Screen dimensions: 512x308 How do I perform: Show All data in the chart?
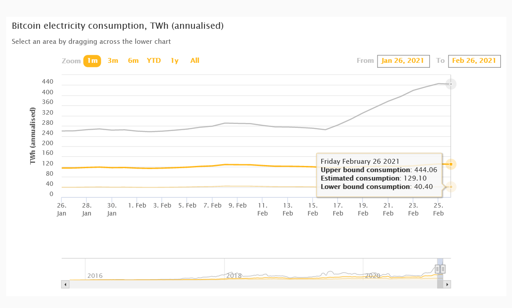coord(195,61)
